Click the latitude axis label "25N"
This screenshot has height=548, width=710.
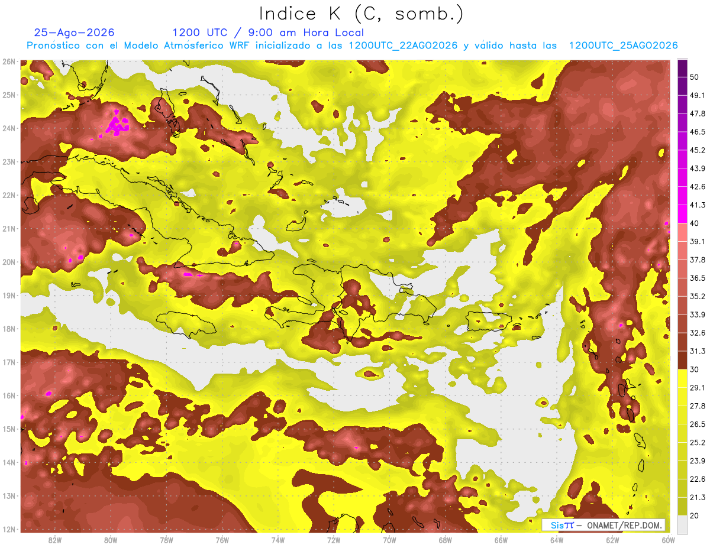[9, 95]
